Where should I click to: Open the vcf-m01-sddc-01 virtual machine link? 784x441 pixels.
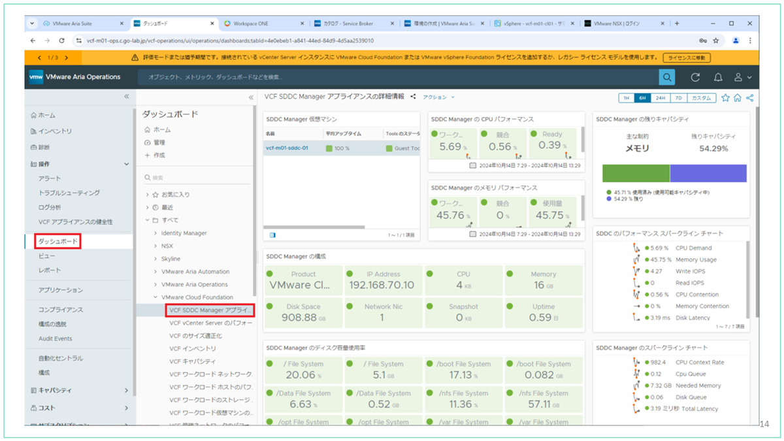(x=287, y=148)
